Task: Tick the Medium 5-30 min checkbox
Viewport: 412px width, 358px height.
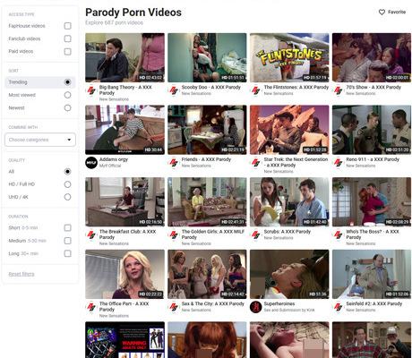Action: pyautogui.click(x=68, y=241)
